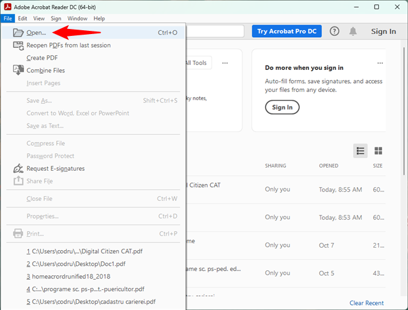Click the Adobe Acrobat logo in title bar
The width and height of the screenshot is (408, 310).
coord(8,7)
